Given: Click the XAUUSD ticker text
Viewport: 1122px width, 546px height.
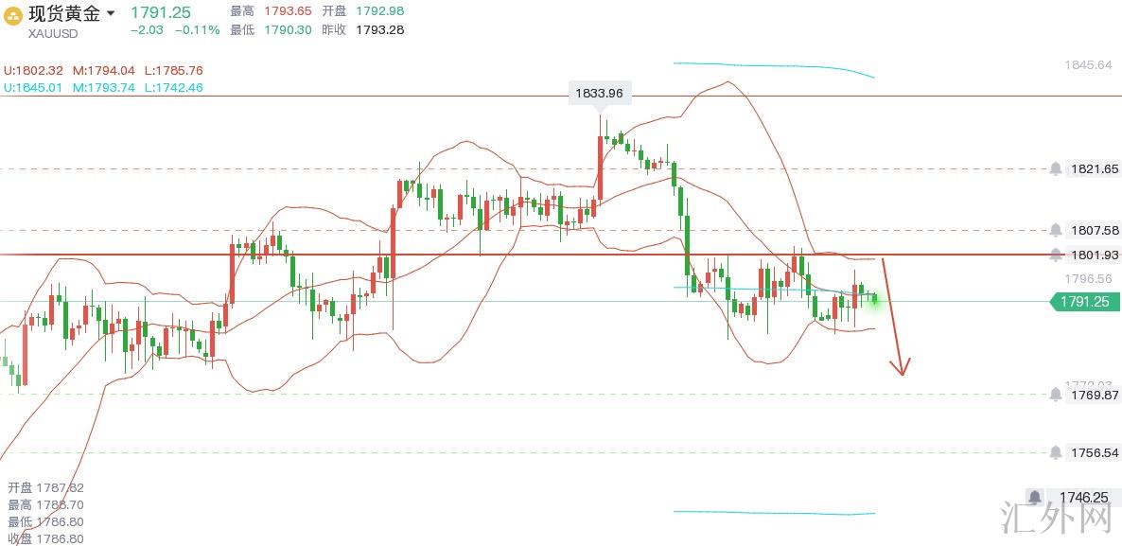Looking at the screenshot, I should (x=53, y=34).
